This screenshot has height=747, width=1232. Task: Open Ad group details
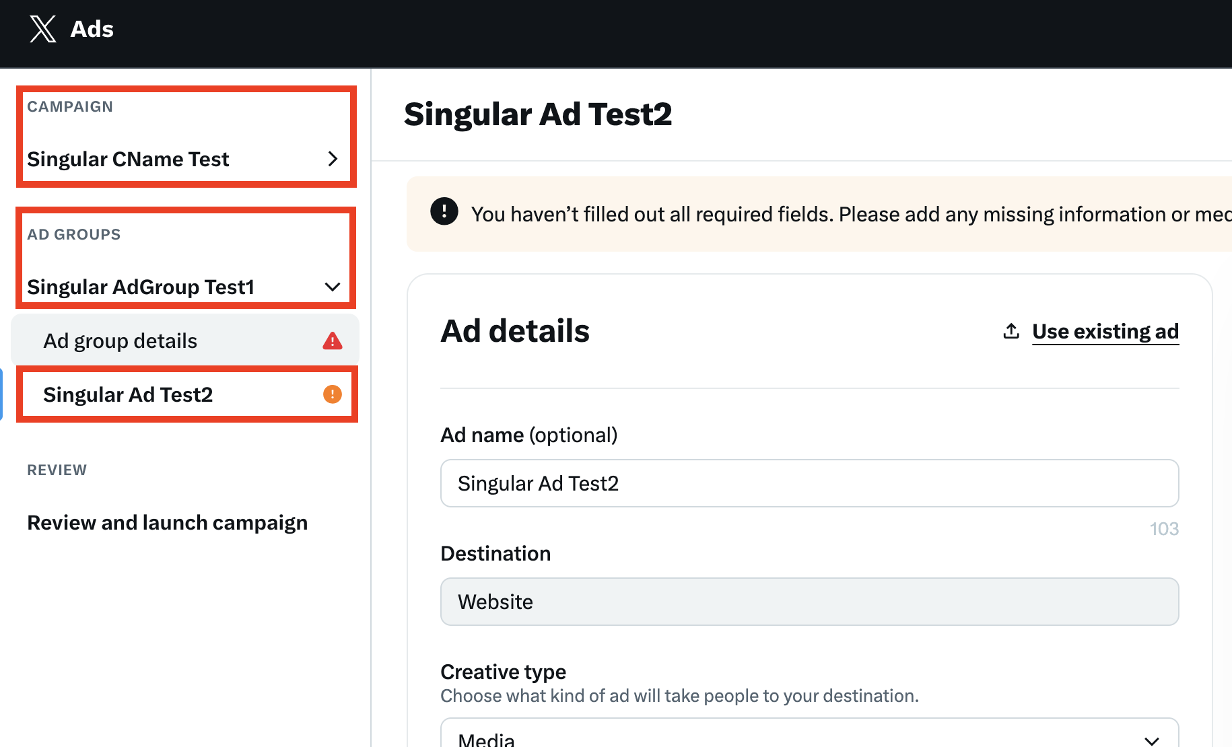(185, 341)
